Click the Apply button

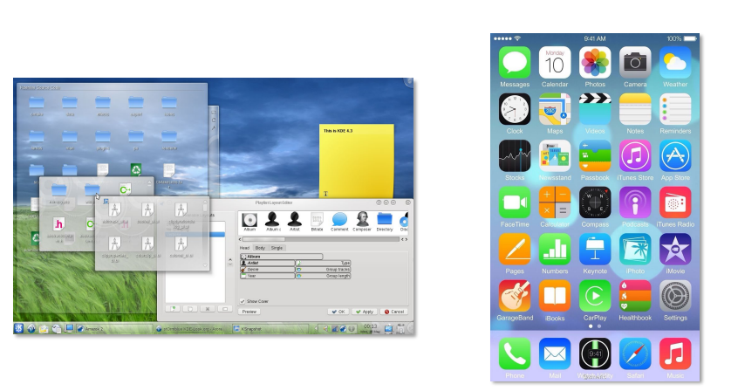365,312
